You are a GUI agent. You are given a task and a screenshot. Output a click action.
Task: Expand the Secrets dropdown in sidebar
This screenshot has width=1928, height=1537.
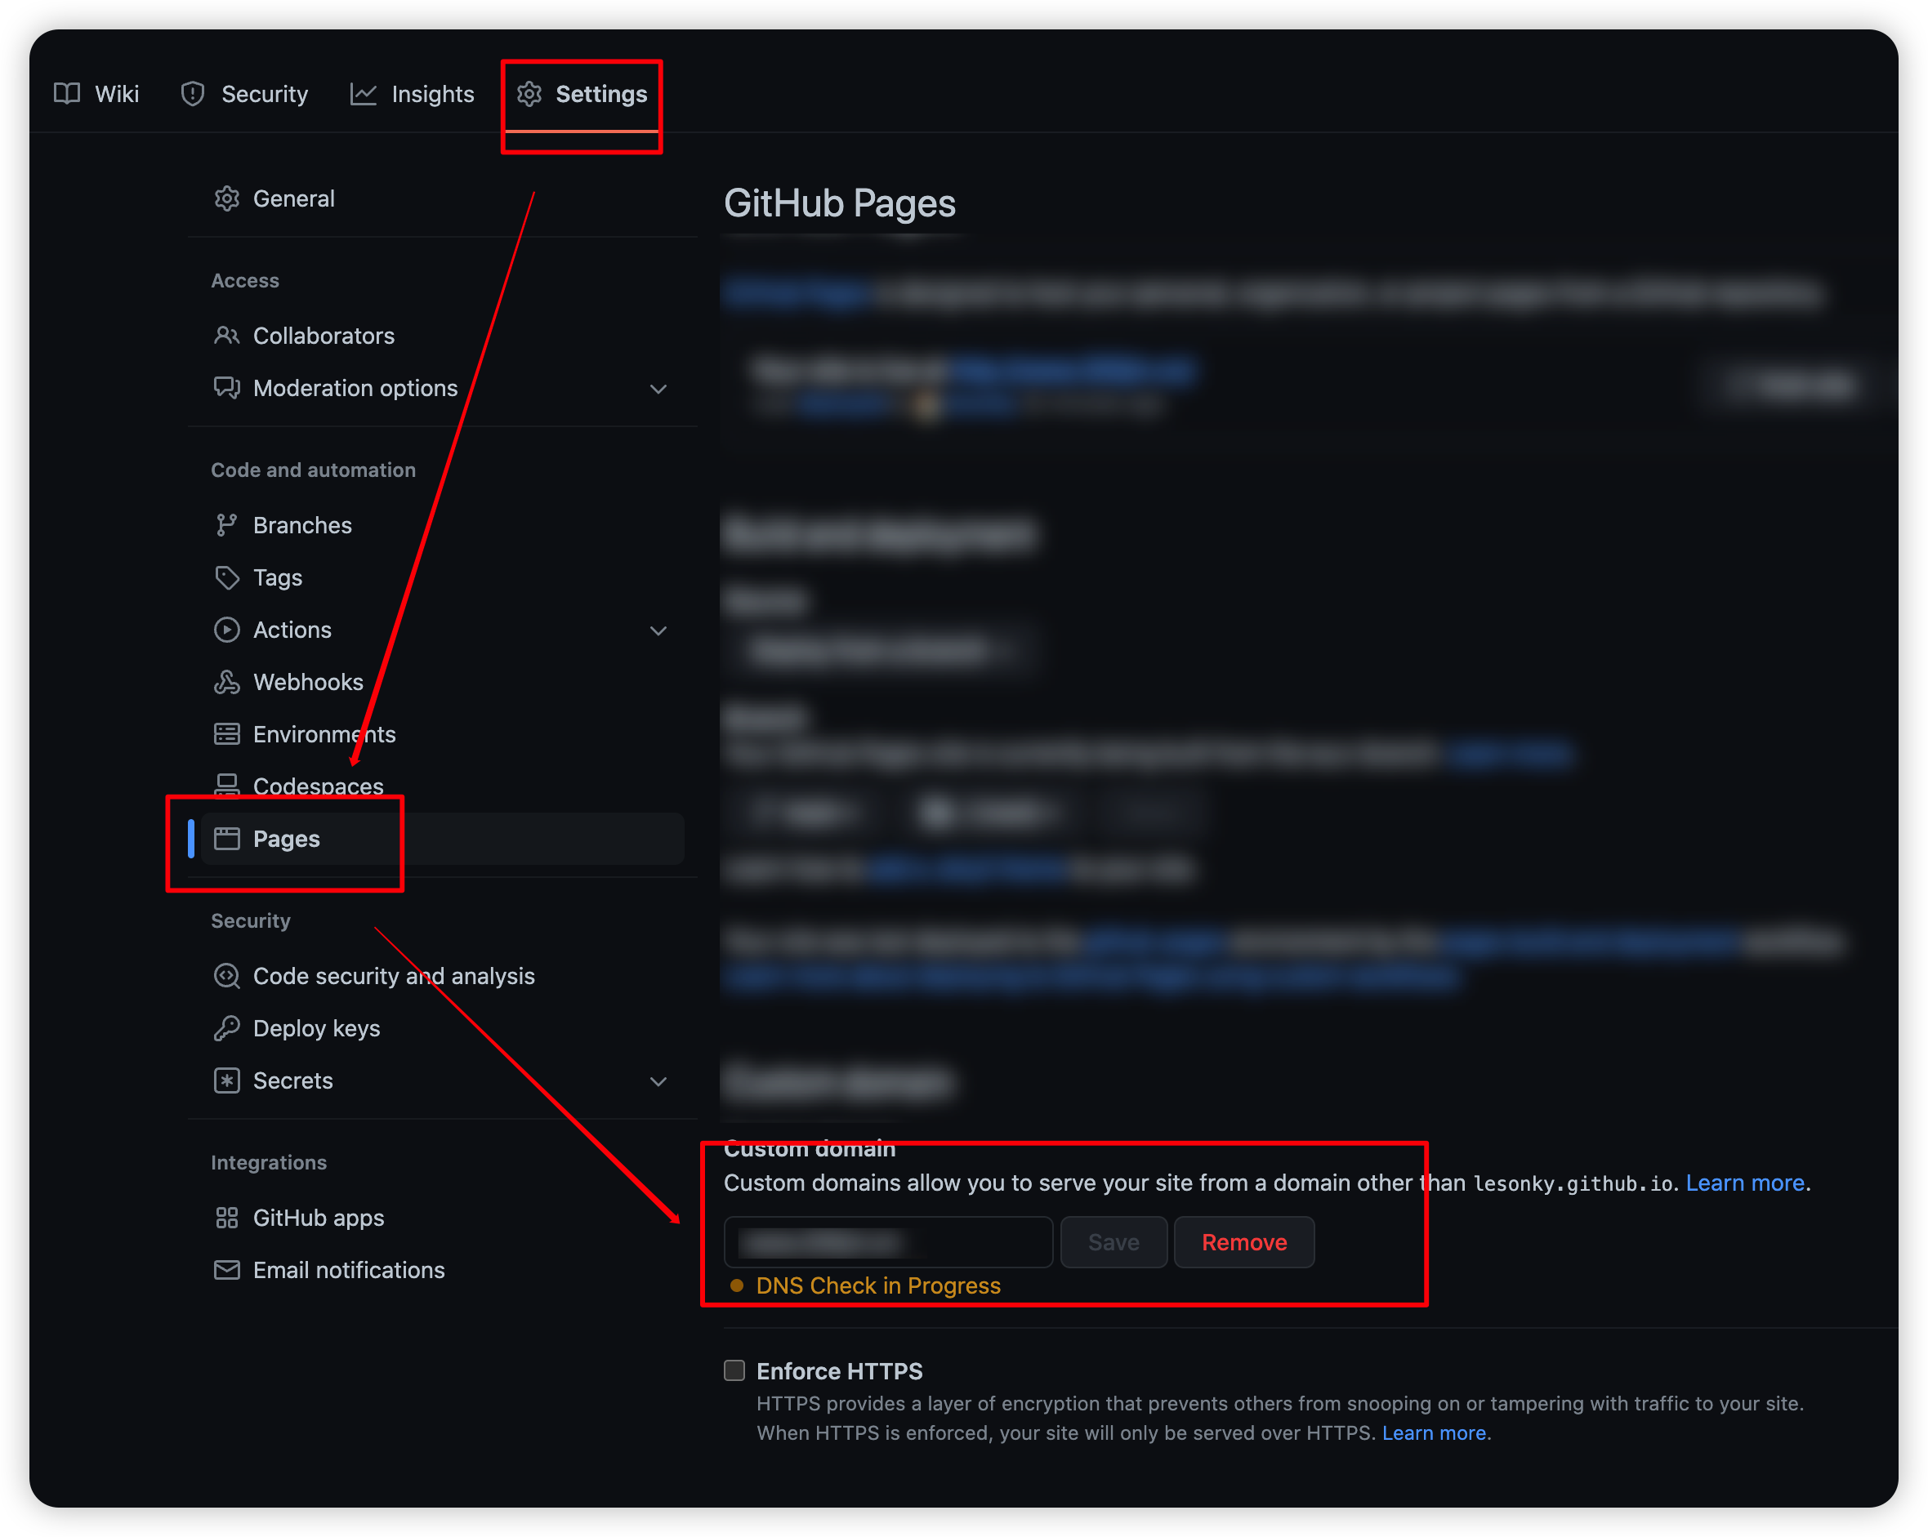click(x=659, y=1080)
